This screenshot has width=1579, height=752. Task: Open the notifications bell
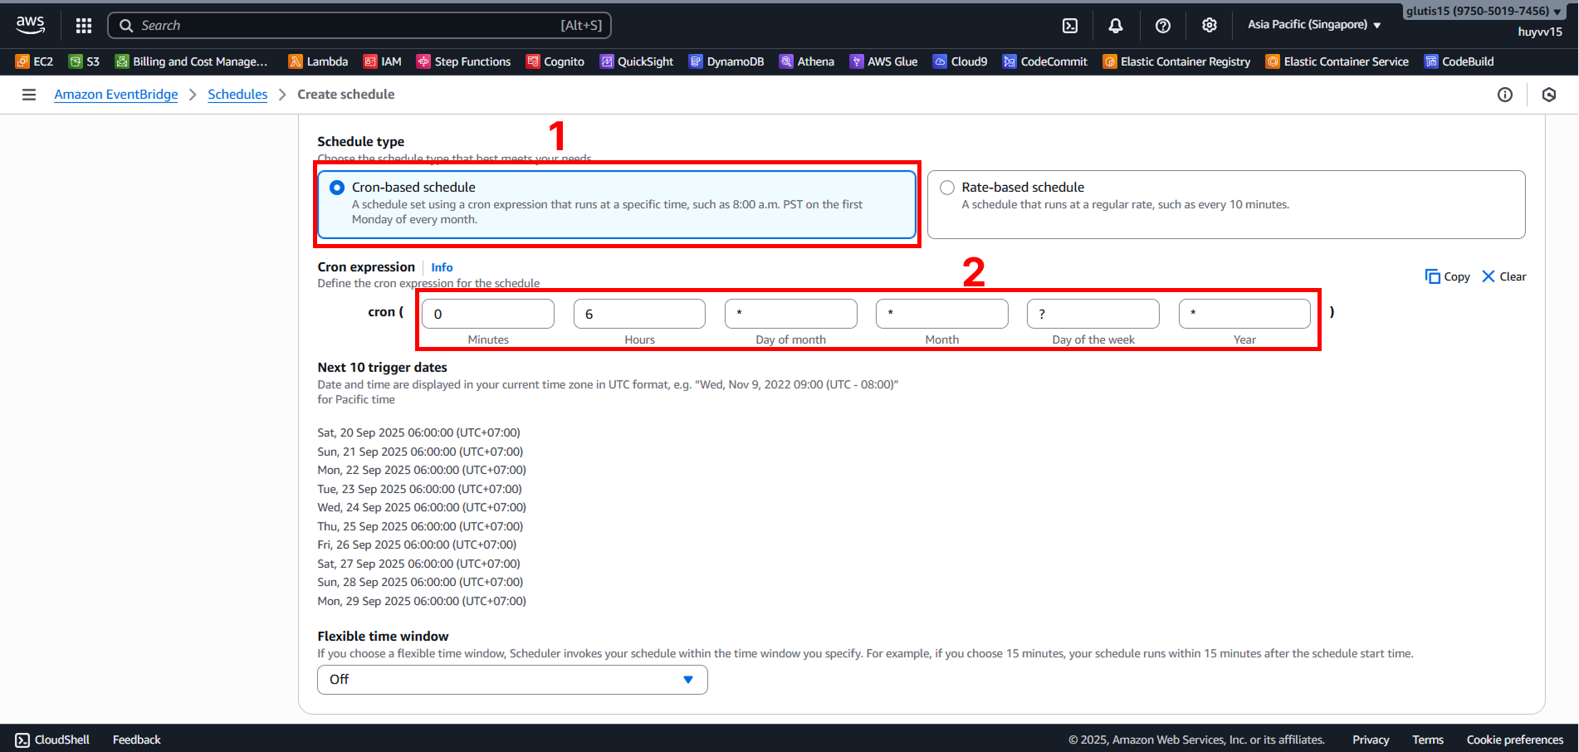pos(1116,26)
